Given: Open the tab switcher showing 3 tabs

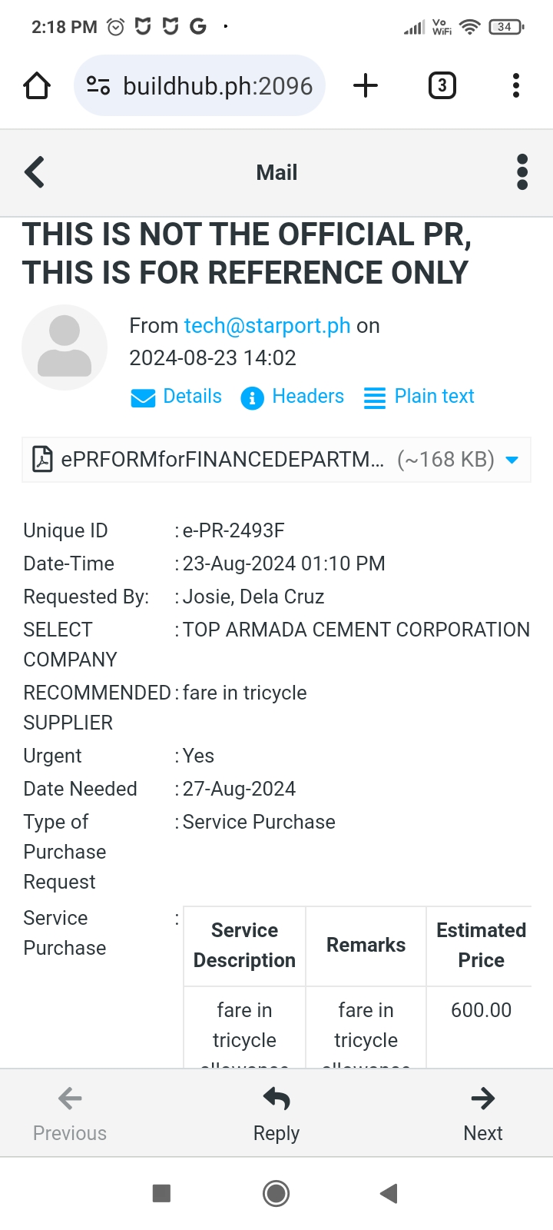Looking at the screenshot, I should 442,85.
